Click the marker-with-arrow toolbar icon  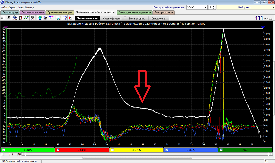(x=45, y=18)
